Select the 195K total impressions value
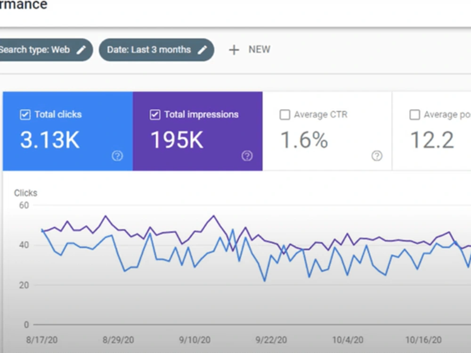Viewport: 471px width, 353px height. pyautogui.click(x=177, y=140)
